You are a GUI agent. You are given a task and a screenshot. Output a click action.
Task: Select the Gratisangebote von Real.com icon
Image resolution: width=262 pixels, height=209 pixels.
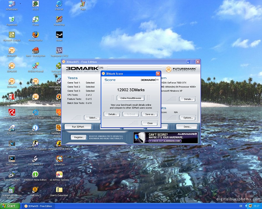pos(12,193)
